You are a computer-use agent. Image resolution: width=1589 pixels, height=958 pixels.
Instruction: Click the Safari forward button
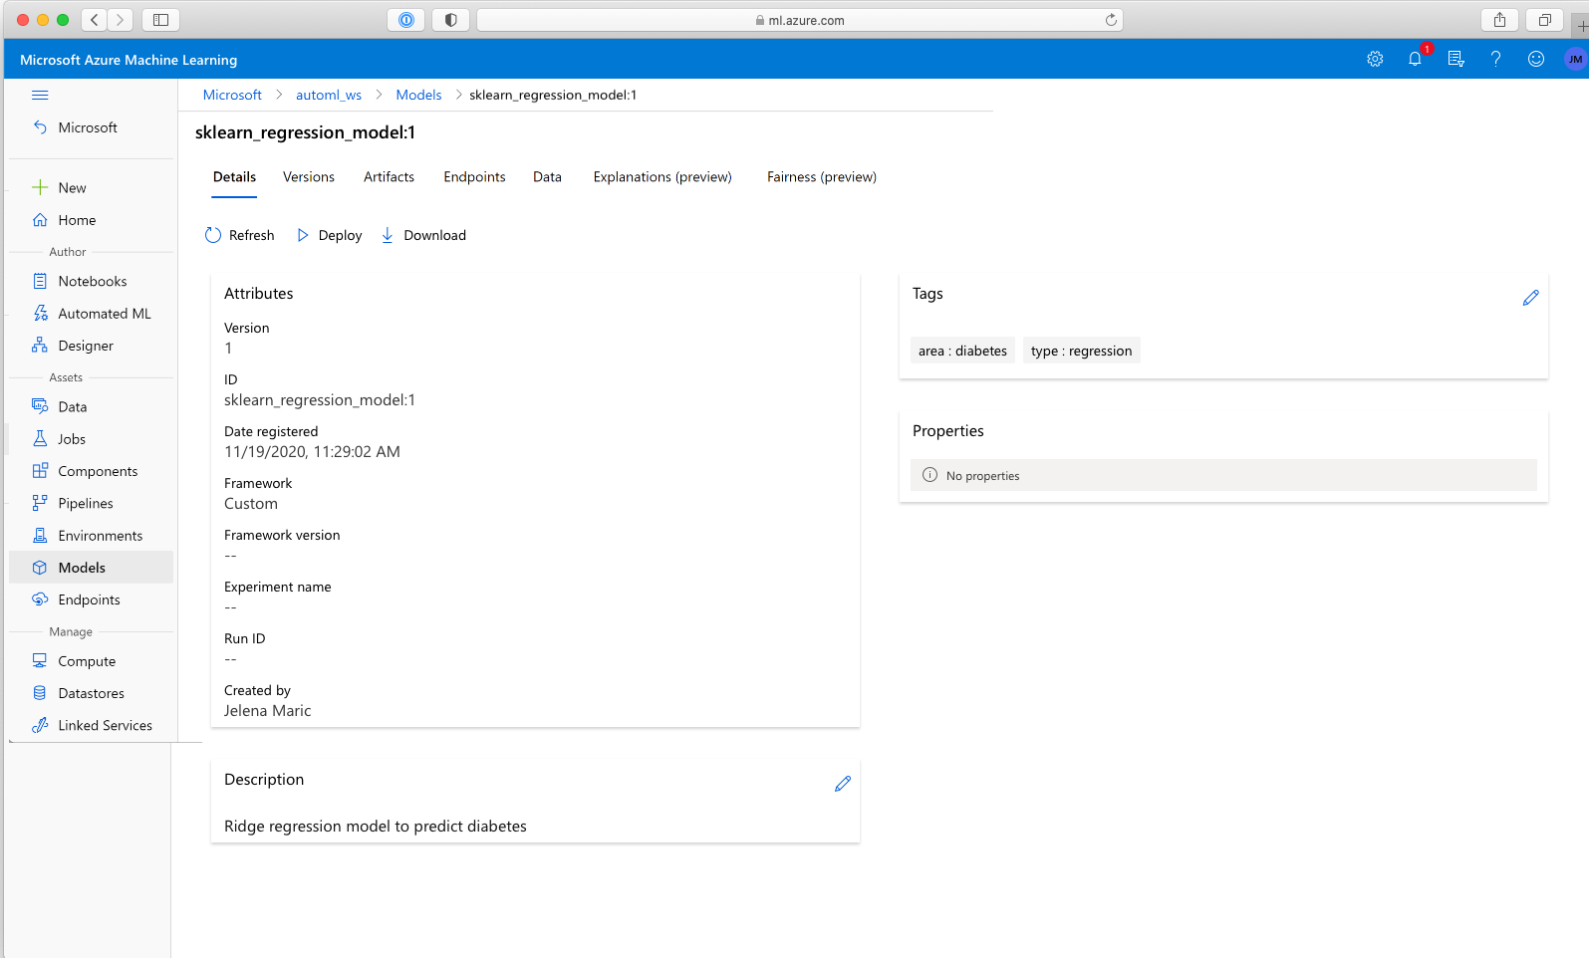pos(120,20)
